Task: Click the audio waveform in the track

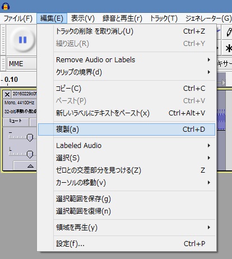Action: point(221,119)
